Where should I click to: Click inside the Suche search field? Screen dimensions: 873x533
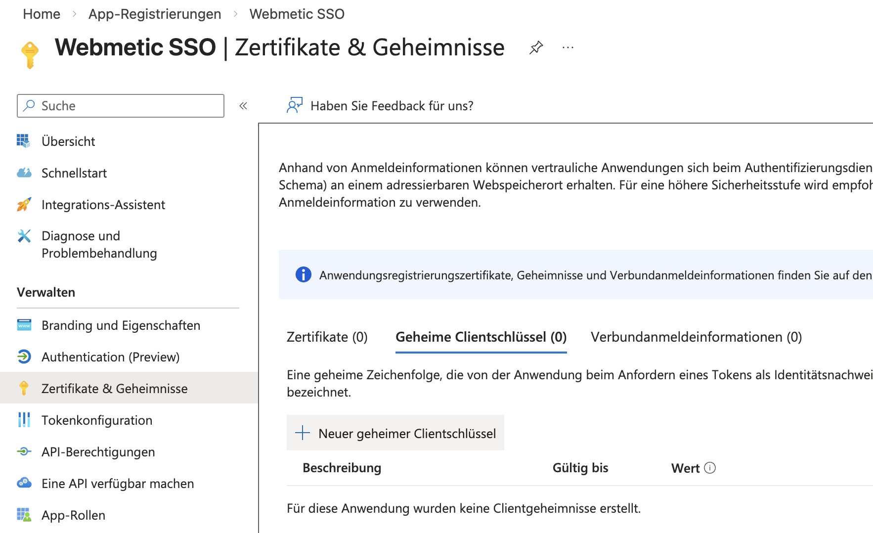120,105
